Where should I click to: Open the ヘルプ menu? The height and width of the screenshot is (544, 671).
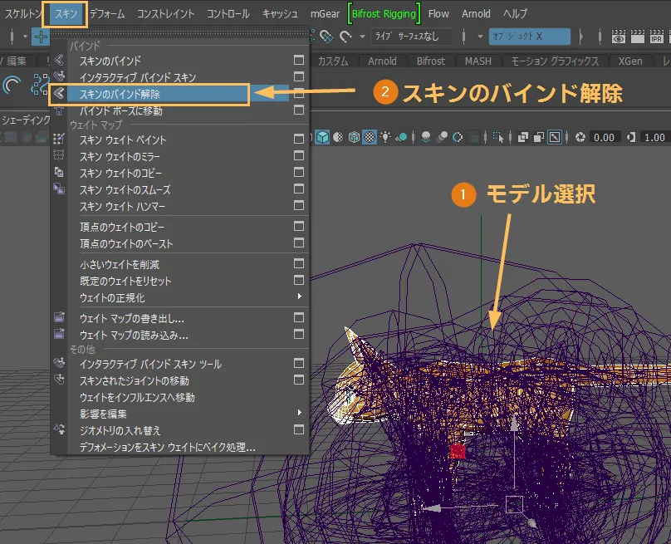point(515,14)
